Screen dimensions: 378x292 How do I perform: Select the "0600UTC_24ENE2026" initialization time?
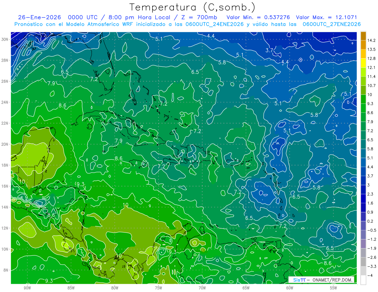coord(214,24)
